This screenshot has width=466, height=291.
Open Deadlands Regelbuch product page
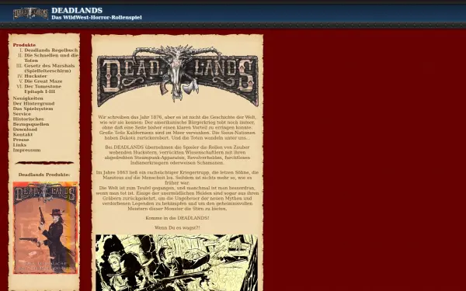tap(51, 50)
